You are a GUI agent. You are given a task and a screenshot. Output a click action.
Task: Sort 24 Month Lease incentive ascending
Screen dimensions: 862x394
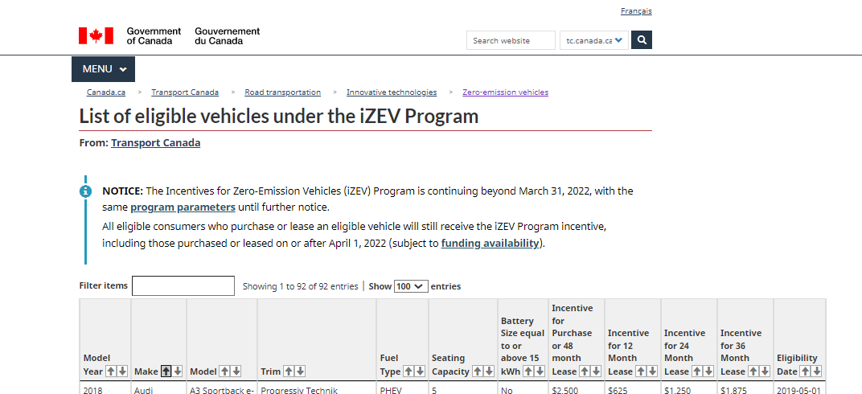[696, 371]
